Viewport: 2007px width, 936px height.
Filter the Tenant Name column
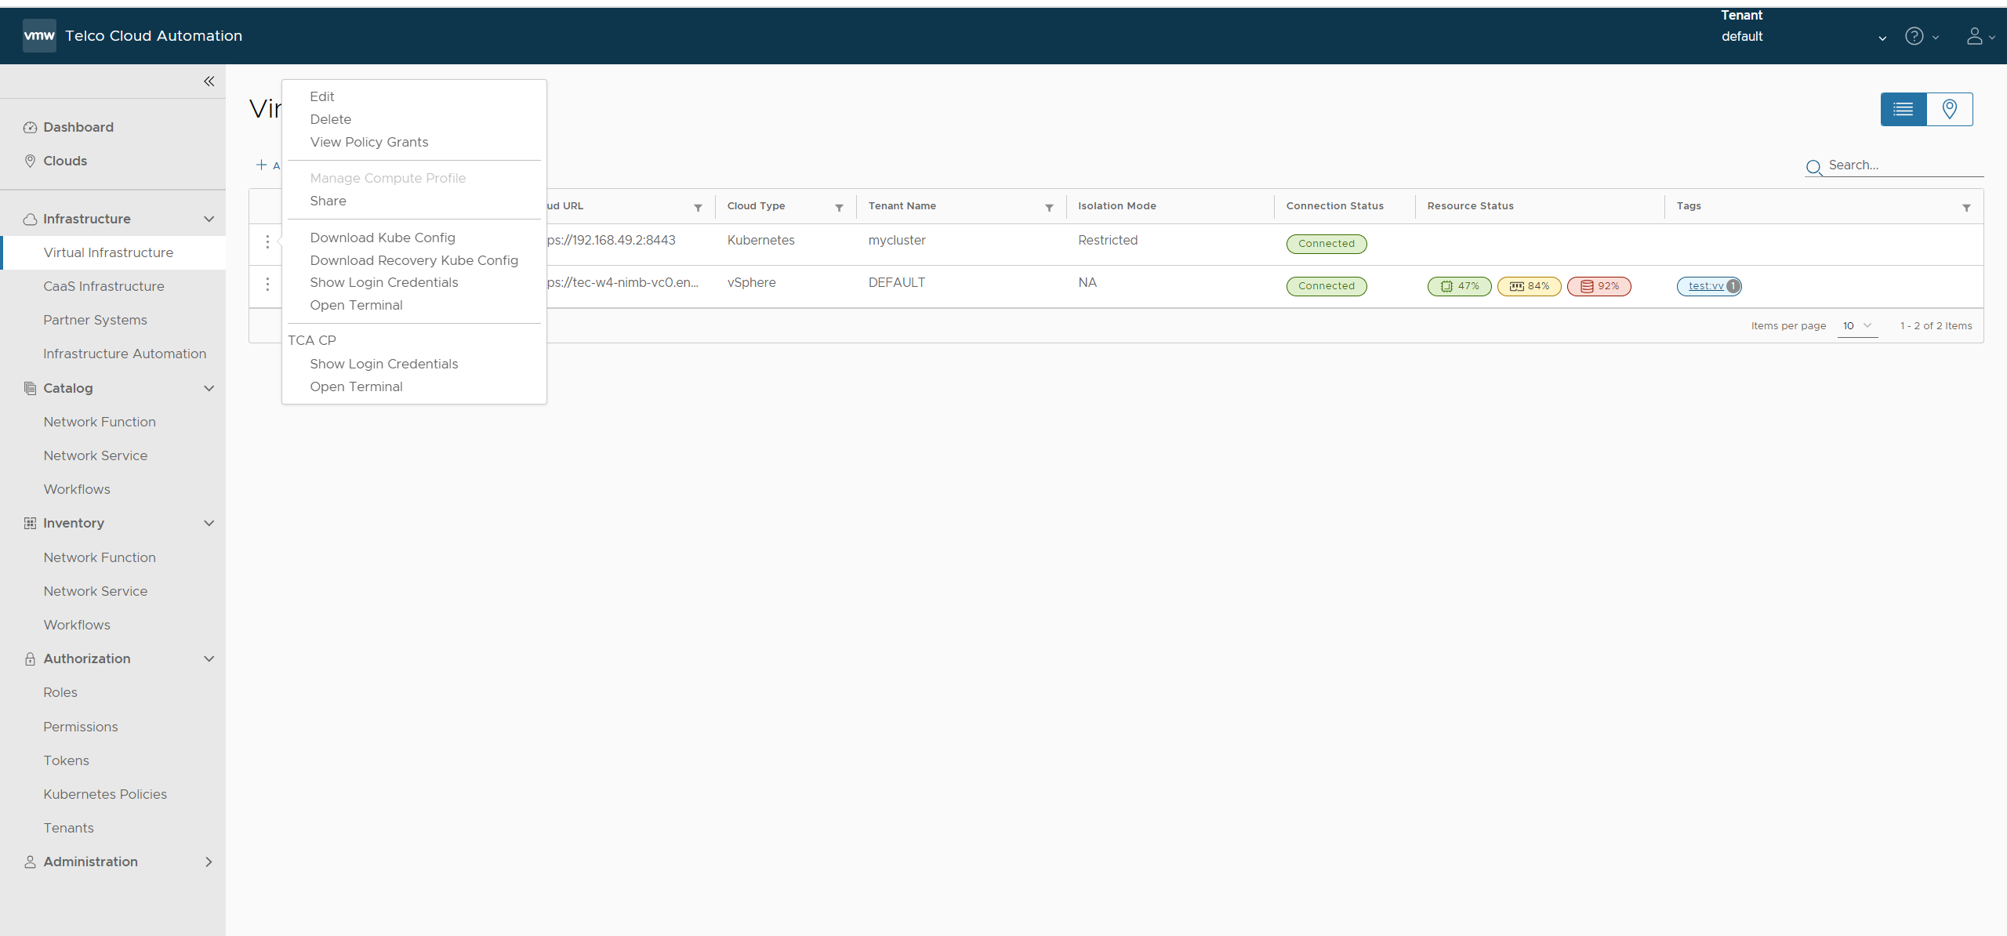click(x=1049, y=208)
